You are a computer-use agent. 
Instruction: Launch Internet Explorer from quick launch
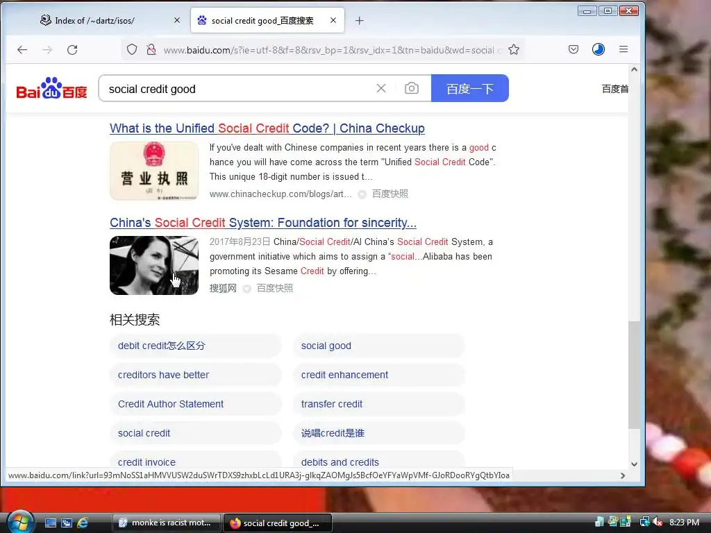83,523
